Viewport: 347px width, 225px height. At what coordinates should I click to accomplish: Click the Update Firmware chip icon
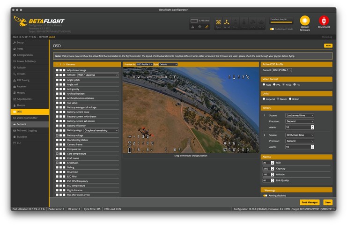click(x=305, y=21)
